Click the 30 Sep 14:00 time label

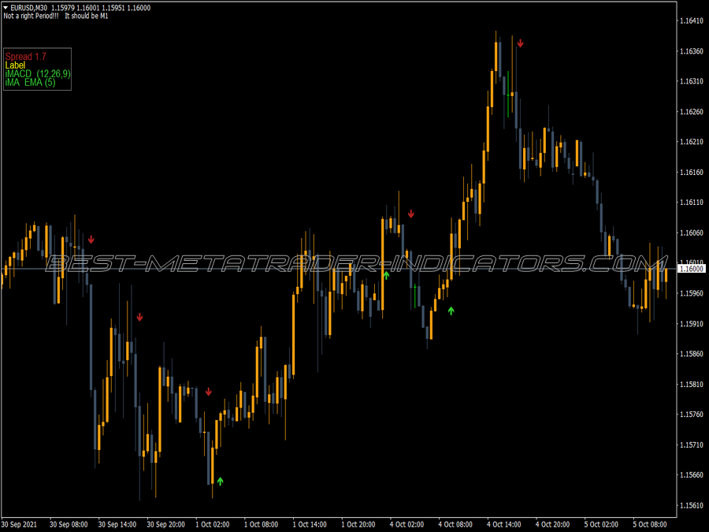pos(117,524)
